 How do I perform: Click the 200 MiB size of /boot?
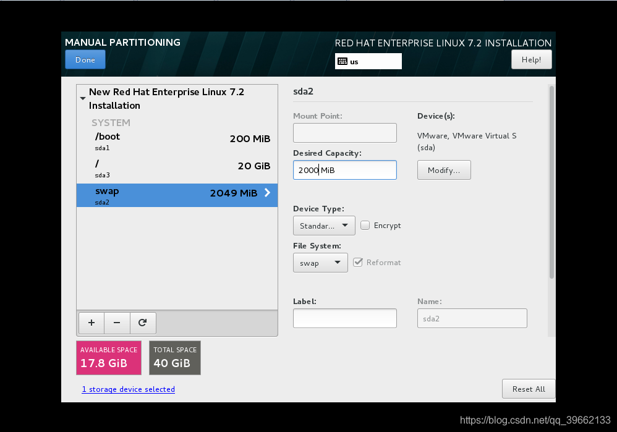(250, 139)
